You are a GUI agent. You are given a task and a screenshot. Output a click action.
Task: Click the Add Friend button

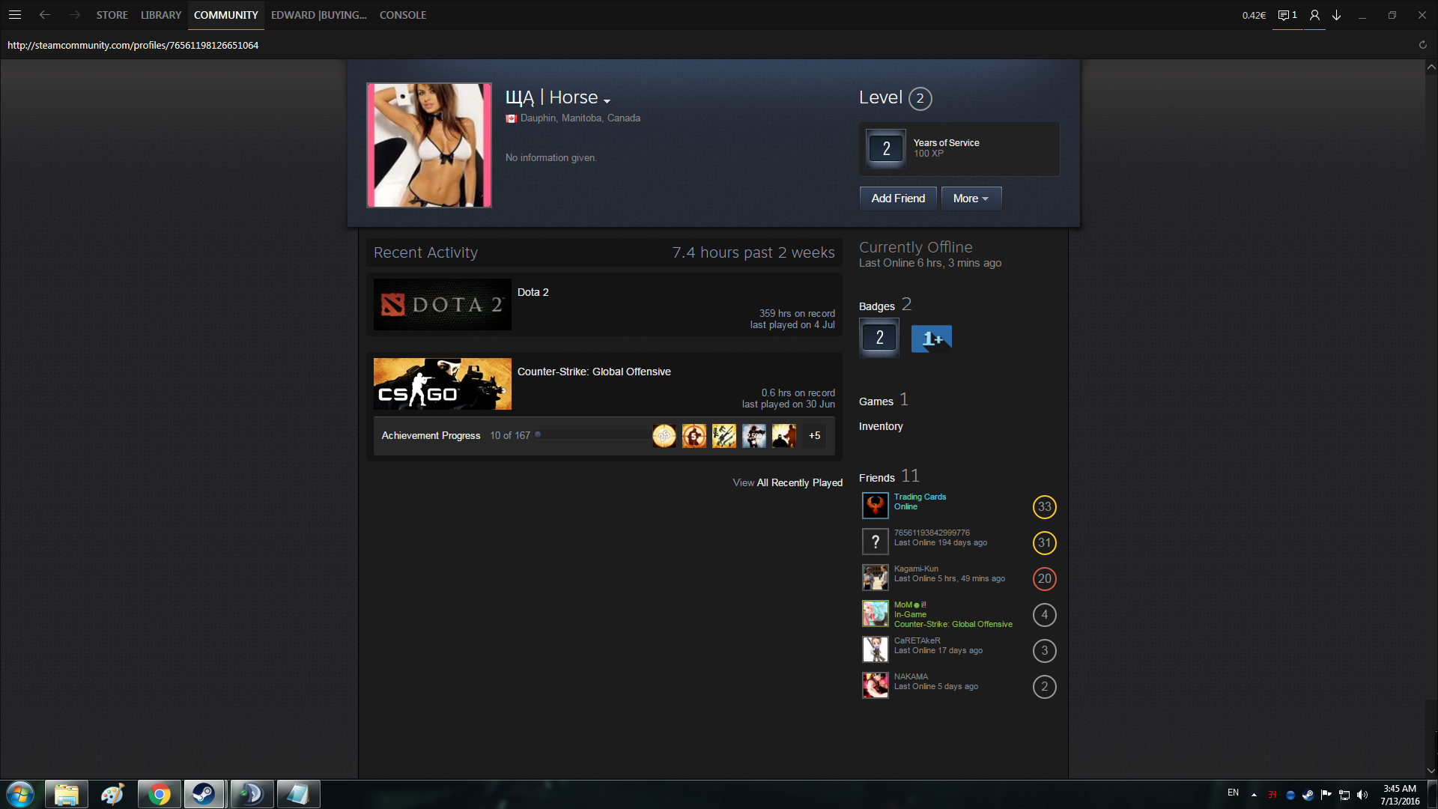pos(897,199)
